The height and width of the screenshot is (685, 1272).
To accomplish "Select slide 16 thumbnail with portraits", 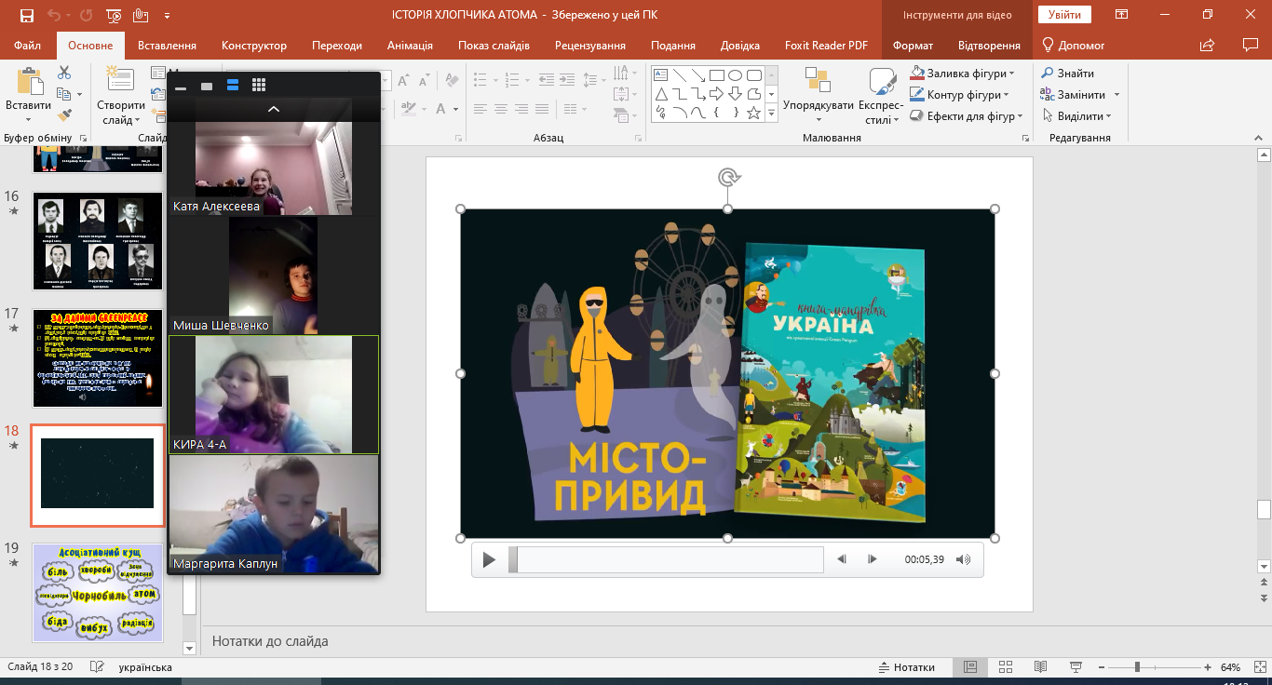I will pos(98,241).
